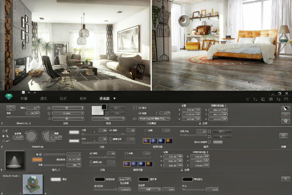Open the wisum lighting dropdown
The width and height of the screenshot is (292, 195).
pyautogui.click(x=68, y=114)
